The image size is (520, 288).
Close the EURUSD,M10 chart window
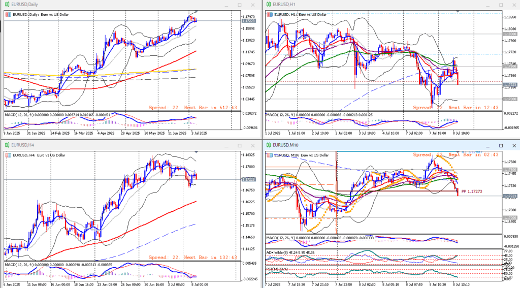(x=514, y=146)
